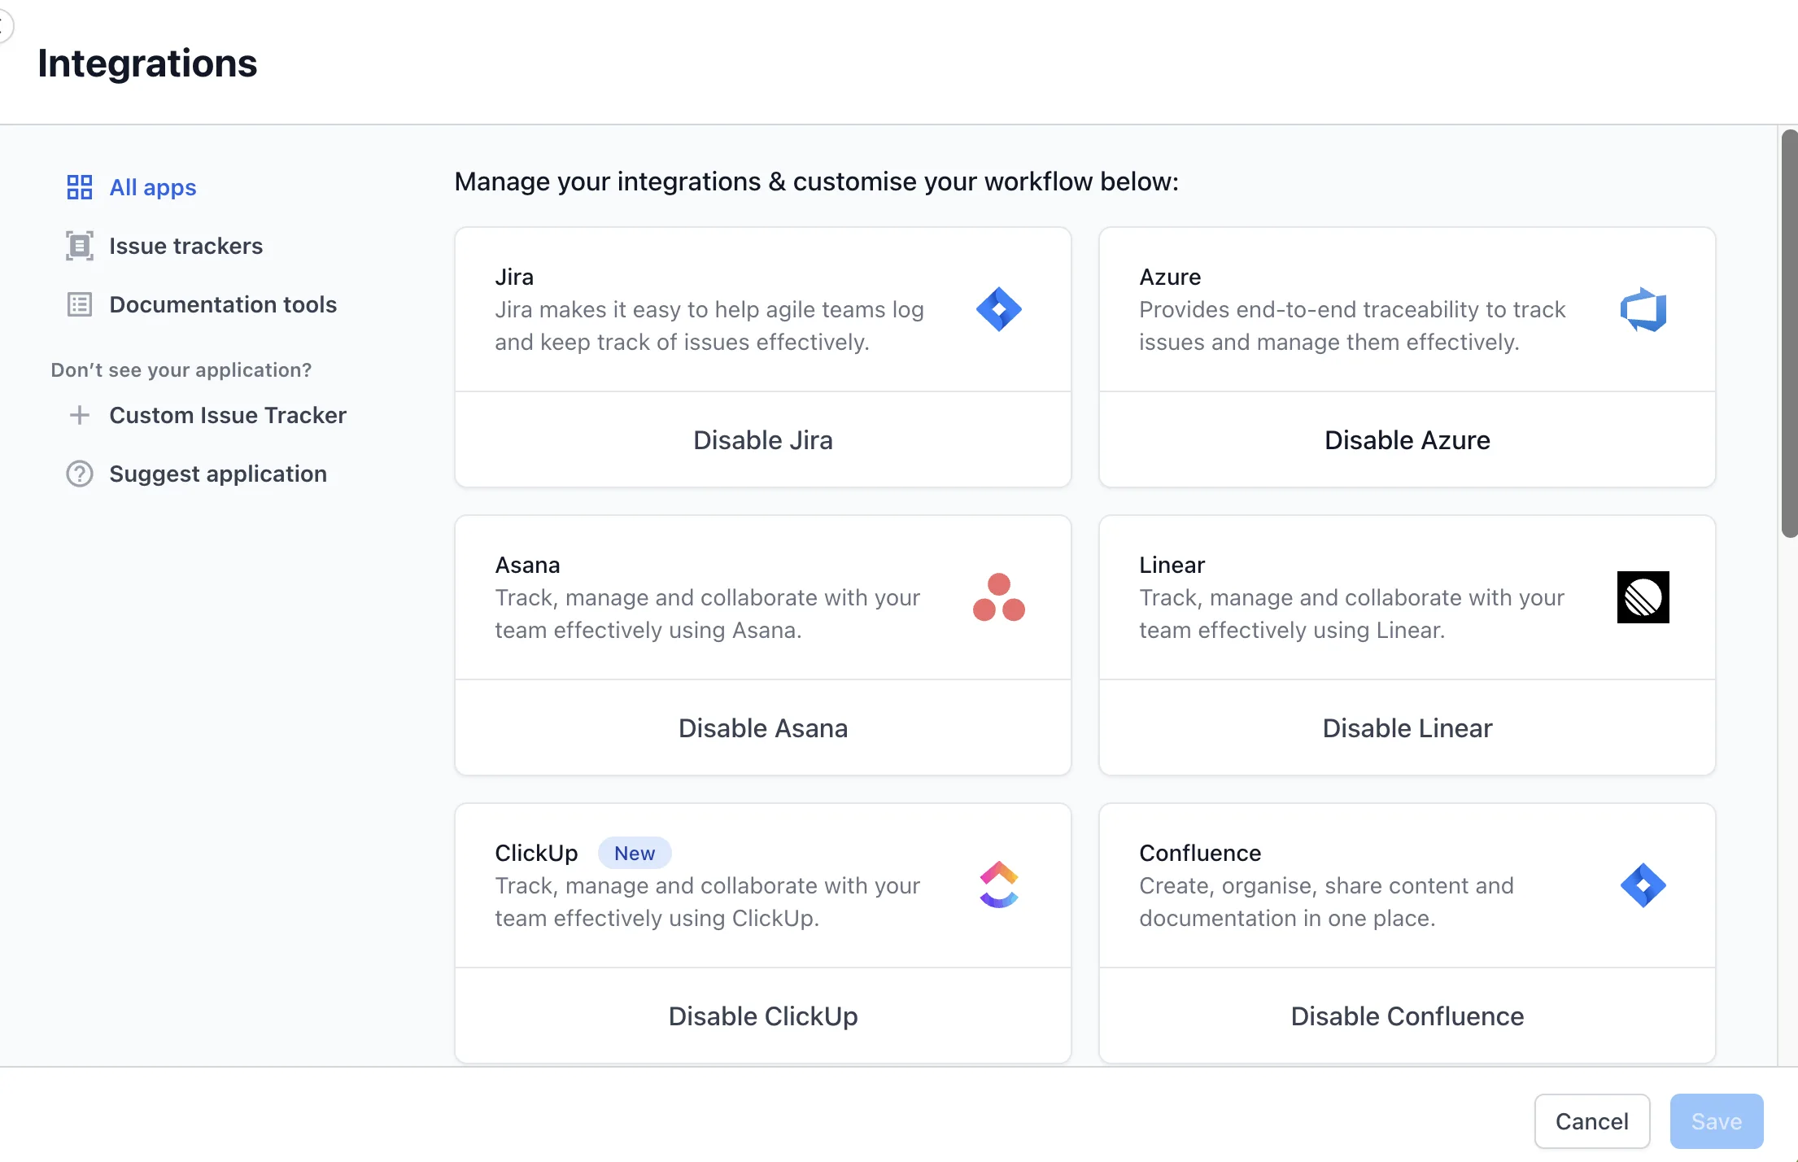Click "Don't see your application?" text

click(181, 369)
